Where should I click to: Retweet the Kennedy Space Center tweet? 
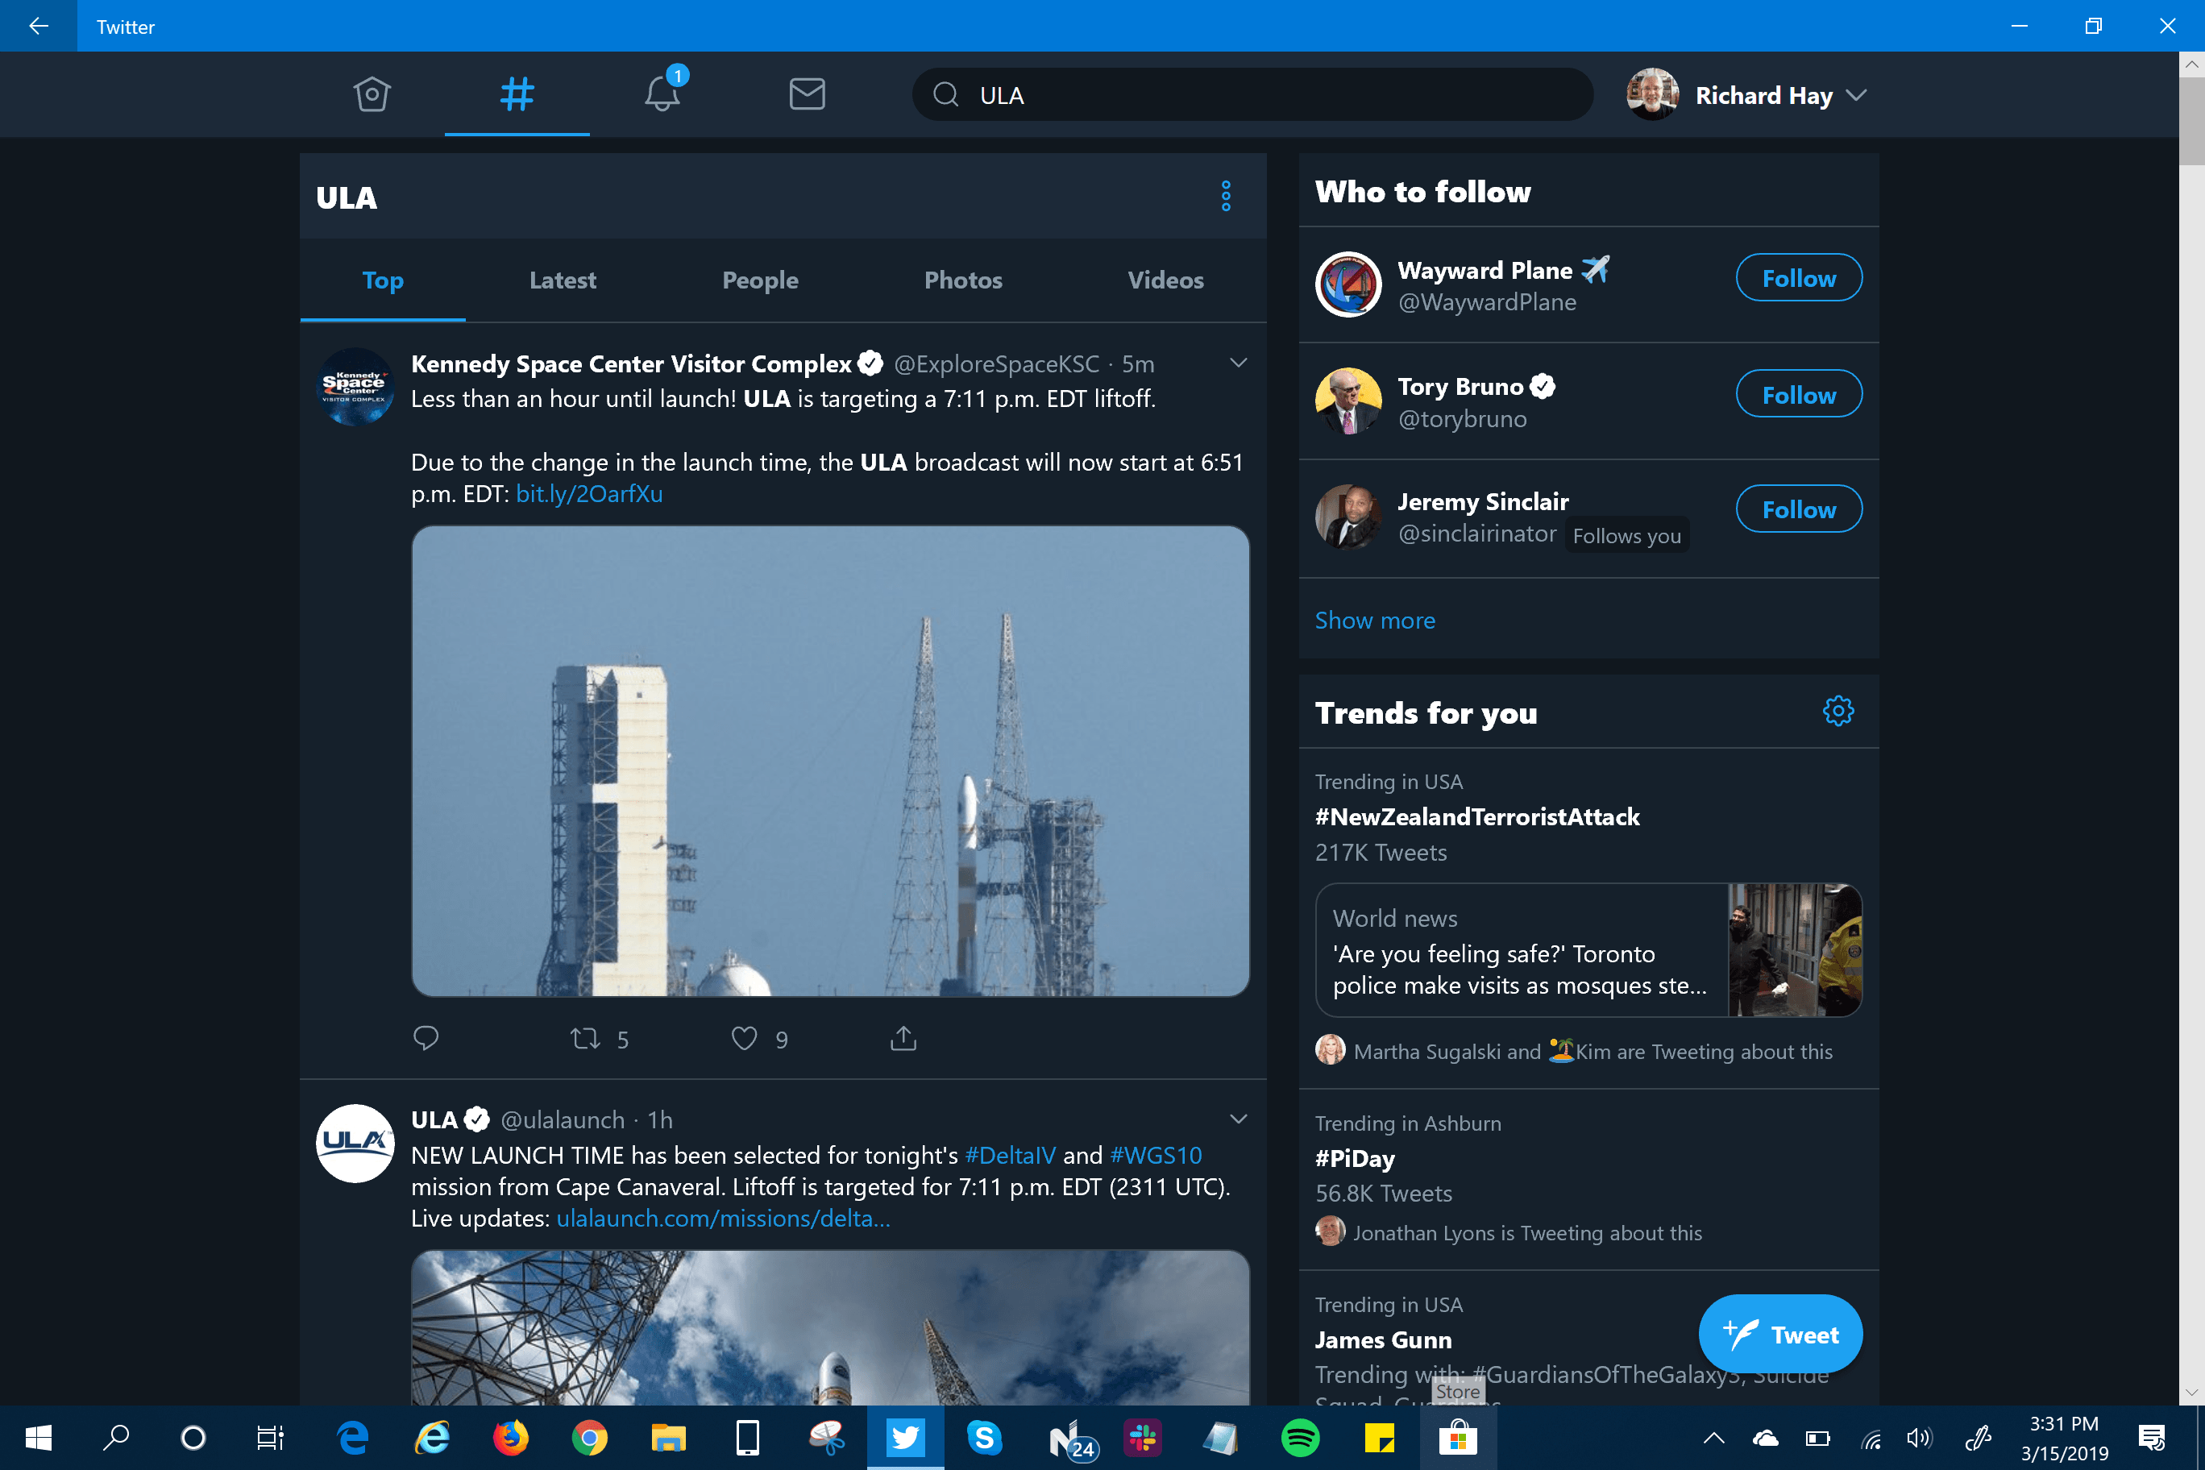tap(586, 1038)
